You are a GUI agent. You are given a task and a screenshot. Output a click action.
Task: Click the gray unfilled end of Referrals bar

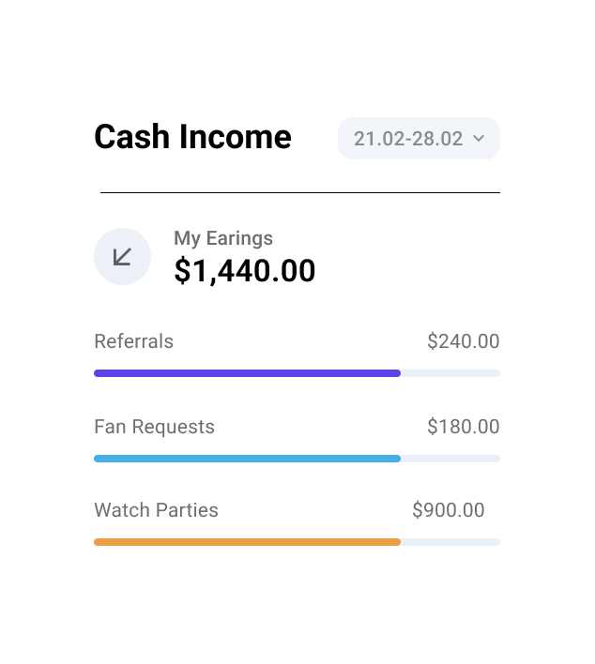point(450,373)
